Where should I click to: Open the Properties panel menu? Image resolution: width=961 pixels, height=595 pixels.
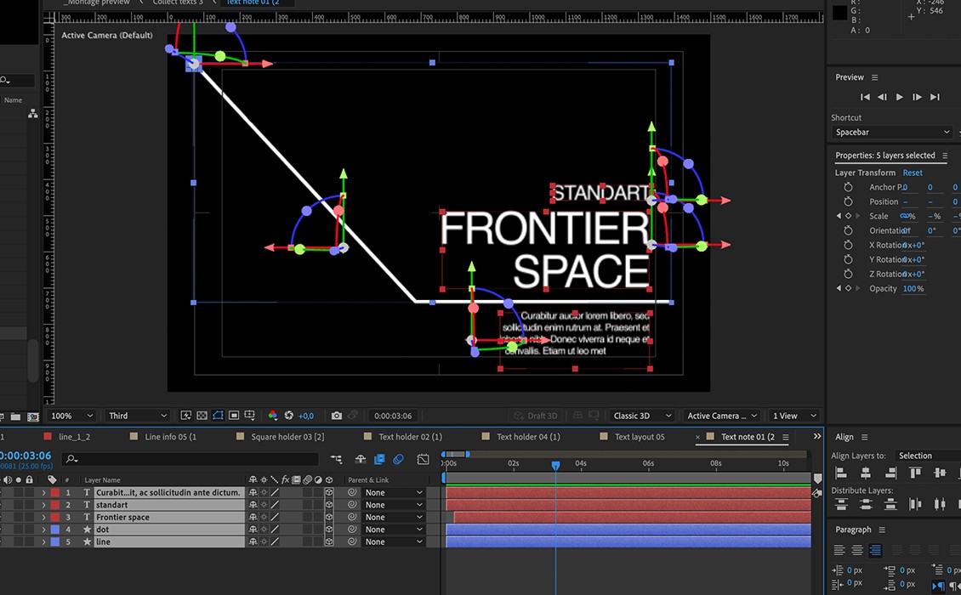click(x=945, y=156)
